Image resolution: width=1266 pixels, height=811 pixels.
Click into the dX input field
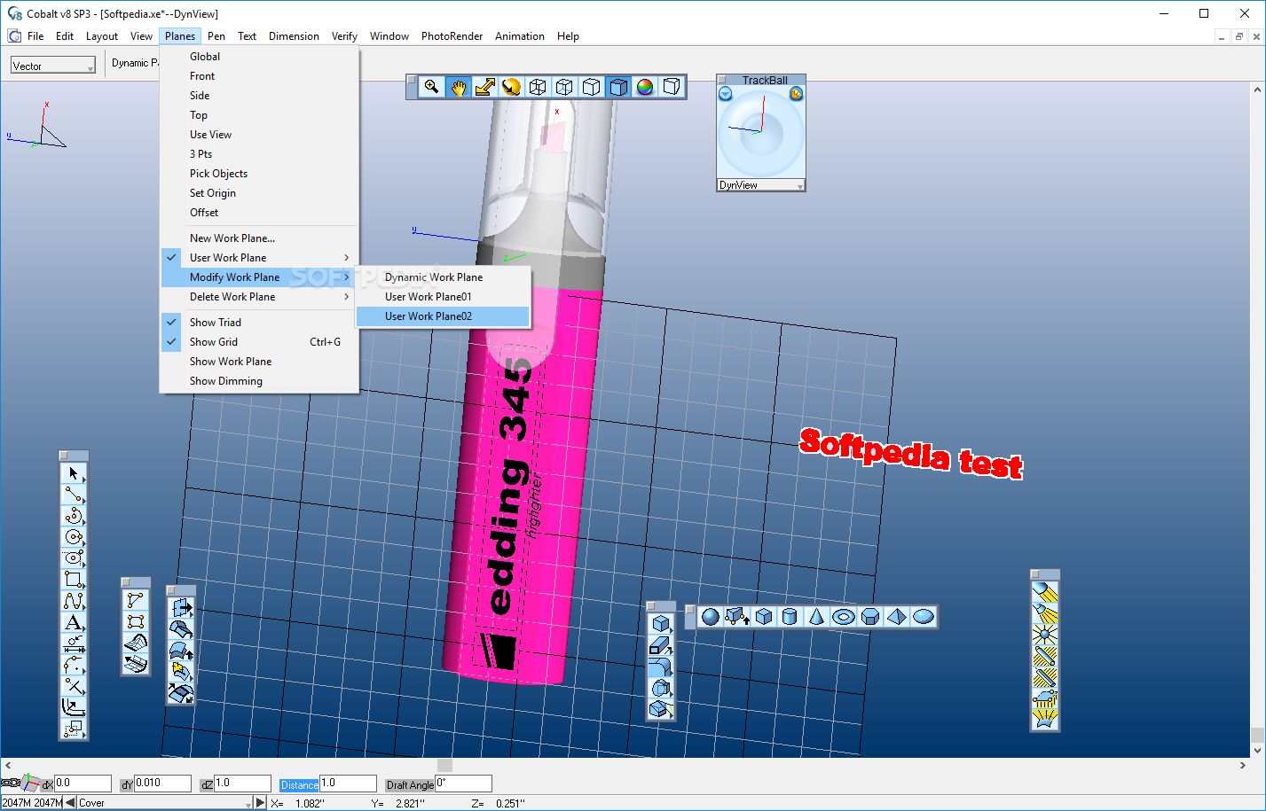coord(83,784)
